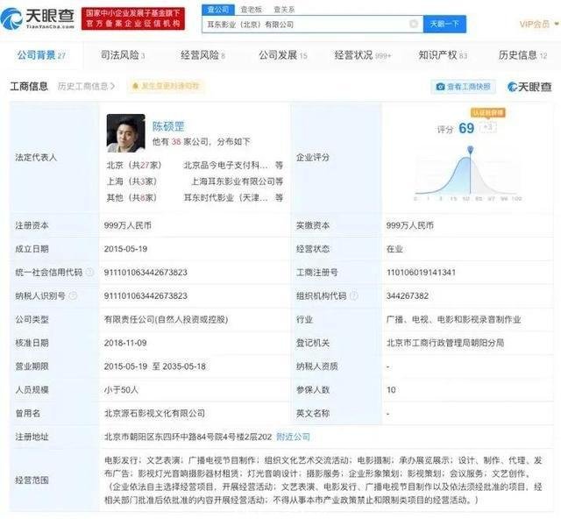Click the registered address text
Screen dimensions: 561x526
188,437
